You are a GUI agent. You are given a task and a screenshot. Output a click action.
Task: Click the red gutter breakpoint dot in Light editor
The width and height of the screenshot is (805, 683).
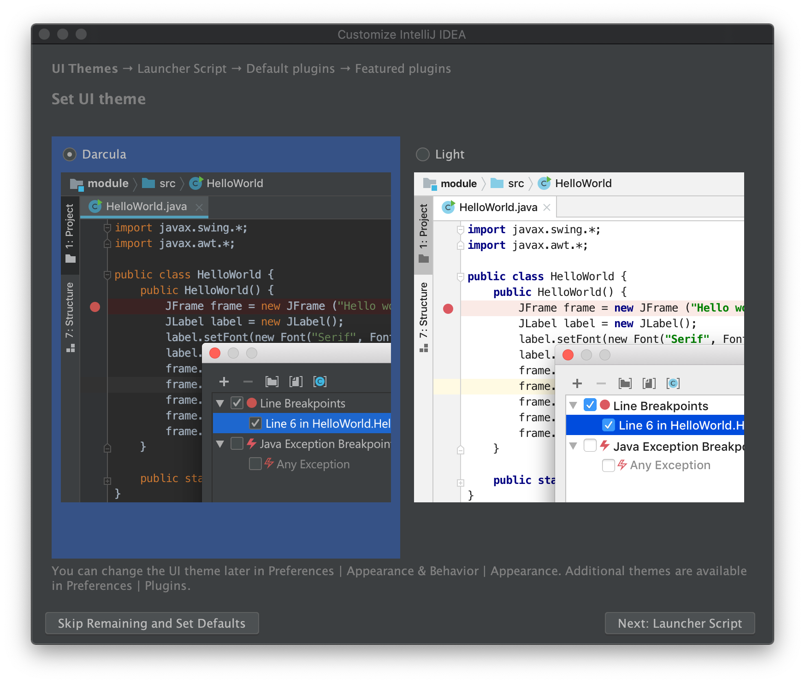[x=448, y=309]
